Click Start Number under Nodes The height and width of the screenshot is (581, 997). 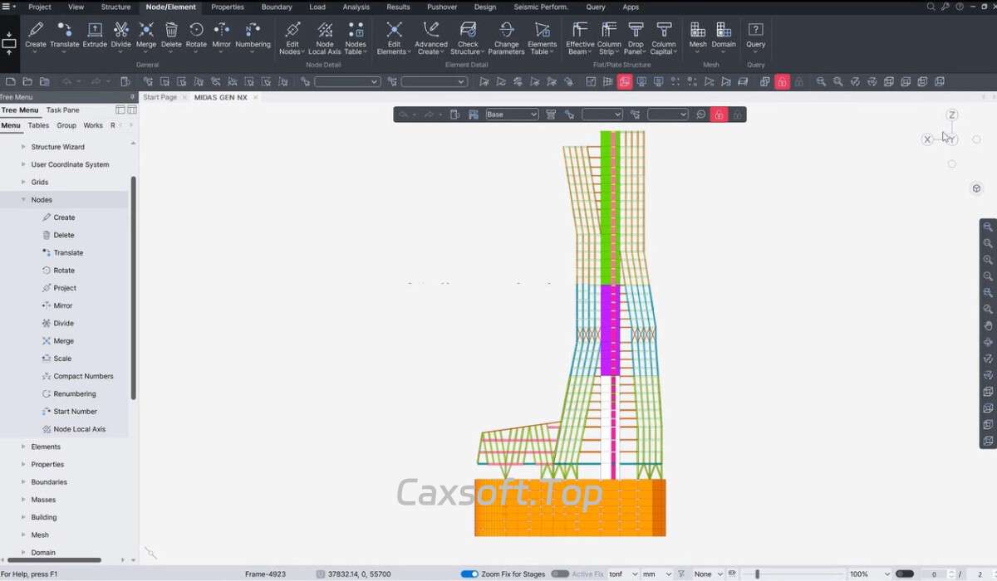pos(75,412)
